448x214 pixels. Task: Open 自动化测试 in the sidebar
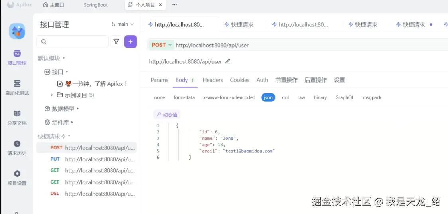pos(17,87)
